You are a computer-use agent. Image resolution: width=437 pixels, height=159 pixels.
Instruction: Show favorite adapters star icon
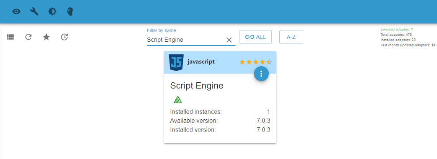[46, 37]
